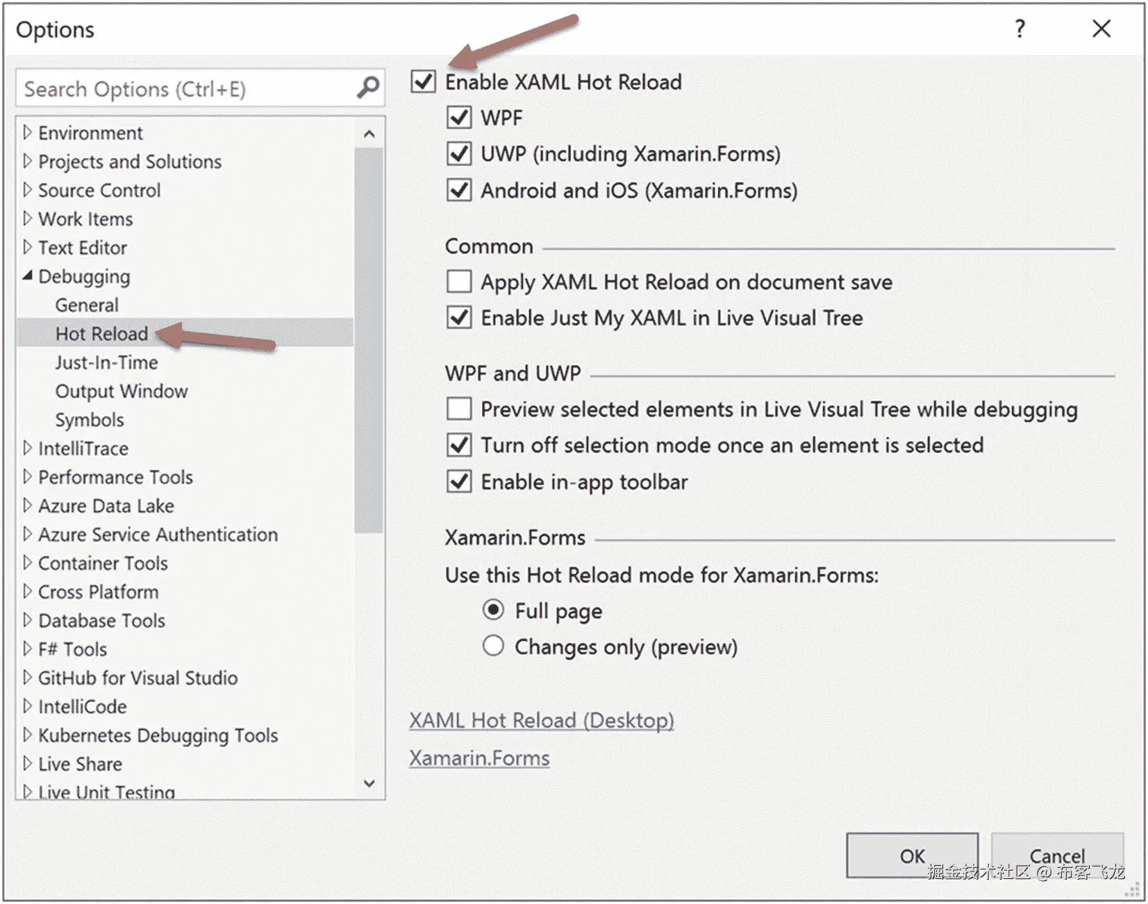Click the OK button

912,855
